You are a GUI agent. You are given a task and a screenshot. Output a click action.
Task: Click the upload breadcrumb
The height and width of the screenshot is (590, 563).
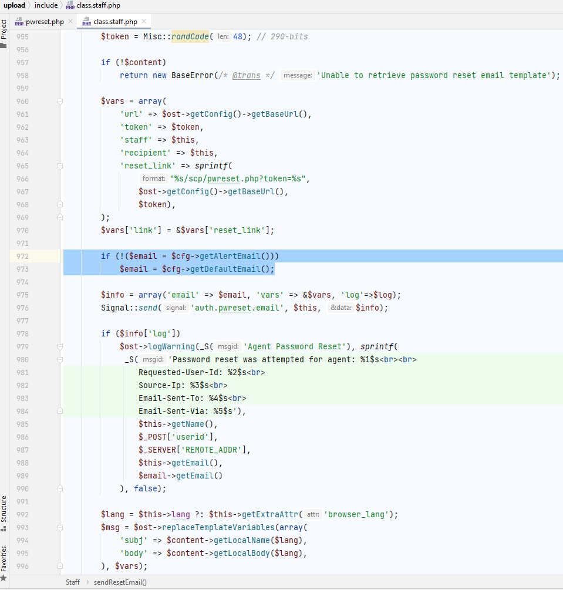[x=14, y=5]
